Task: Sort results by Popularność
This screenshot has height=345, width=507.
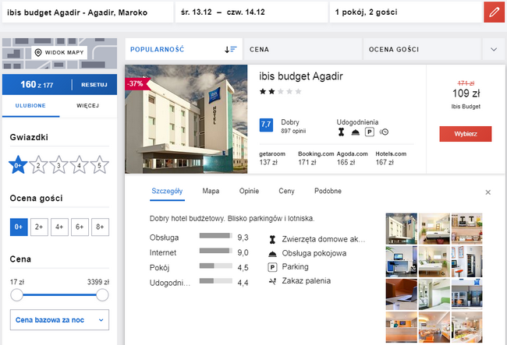Action: coord(183,49)
